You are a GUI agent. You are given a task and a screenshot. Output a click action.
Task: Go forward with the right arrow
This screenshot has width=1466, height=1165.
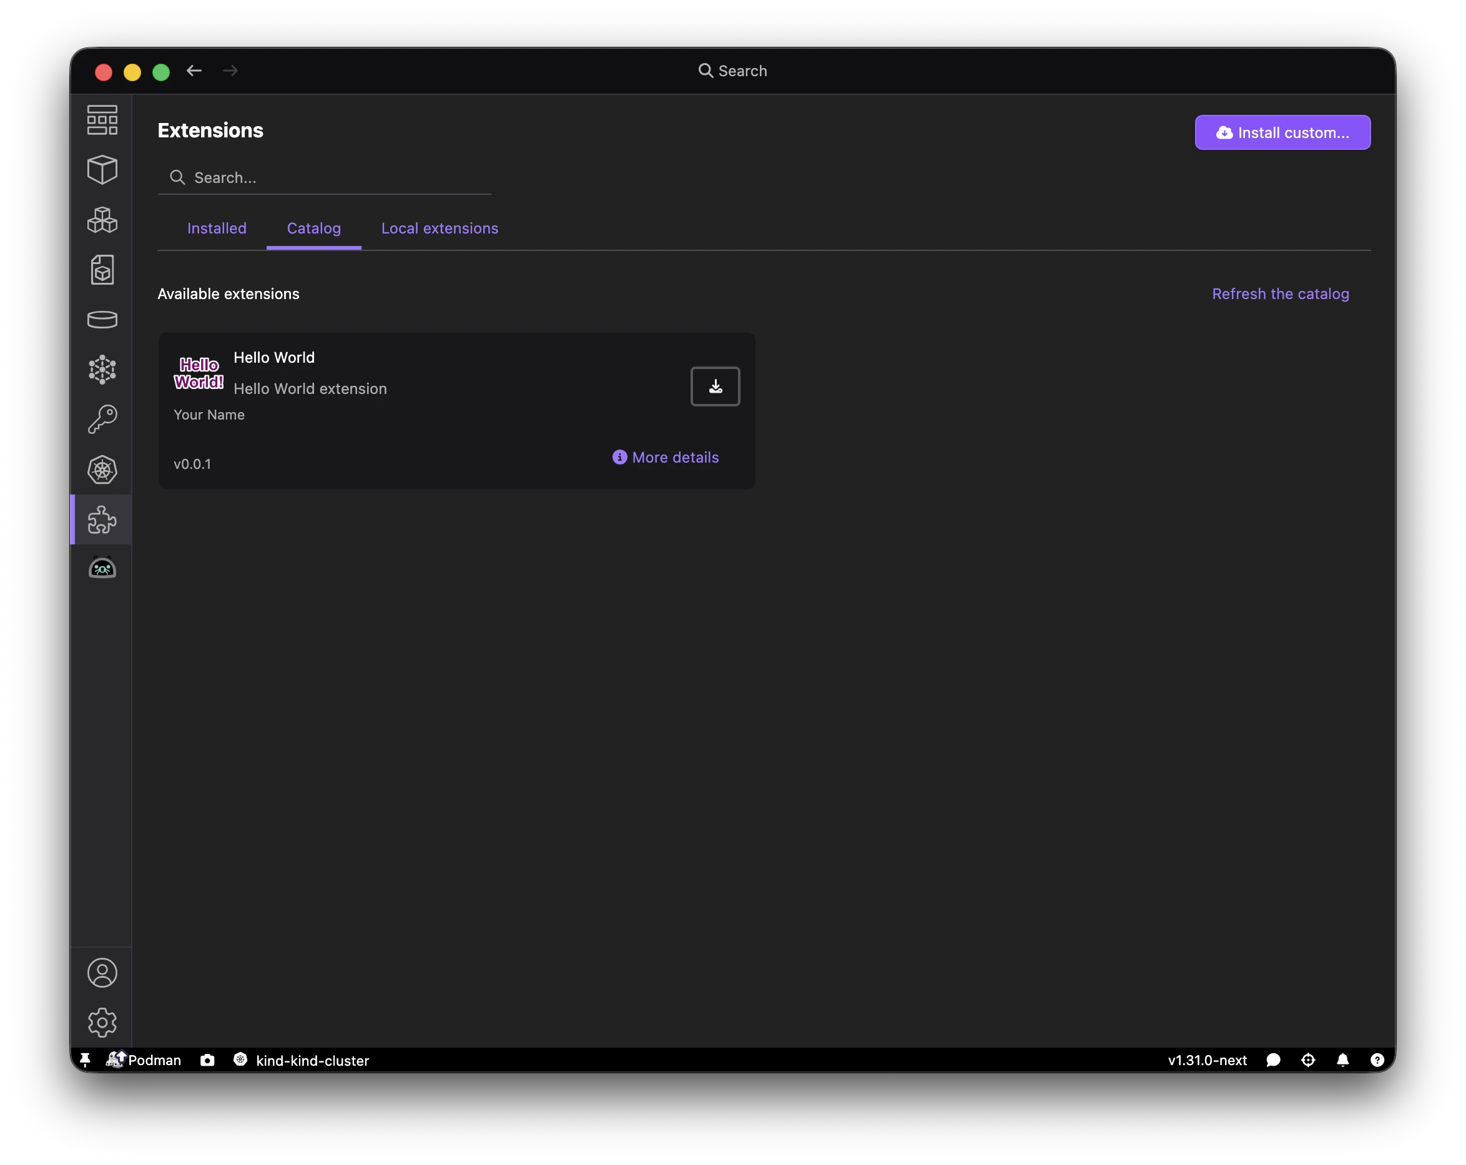click(230, 71)
